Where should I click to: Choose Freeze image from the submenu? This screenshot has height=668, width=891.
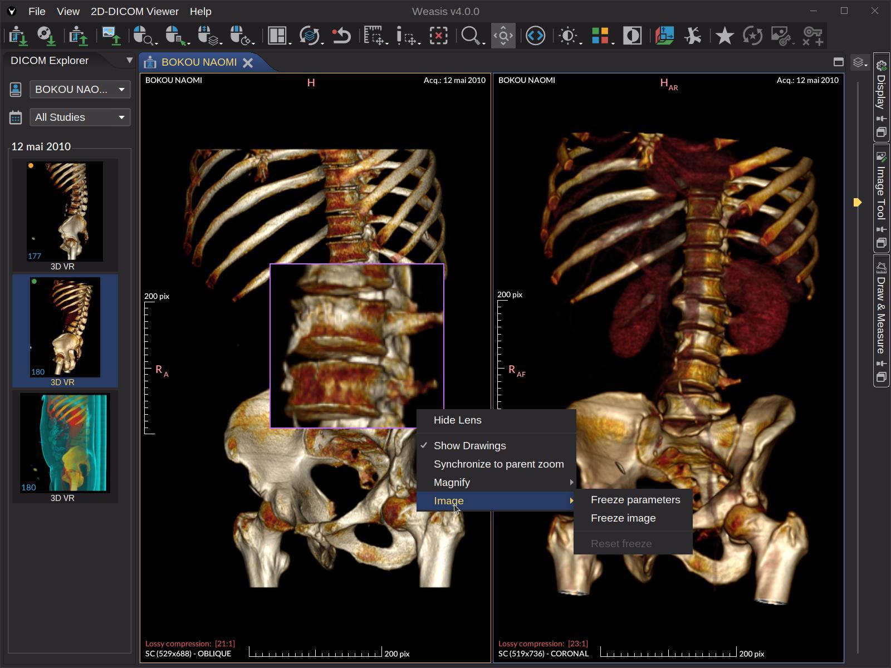[623, 518]
